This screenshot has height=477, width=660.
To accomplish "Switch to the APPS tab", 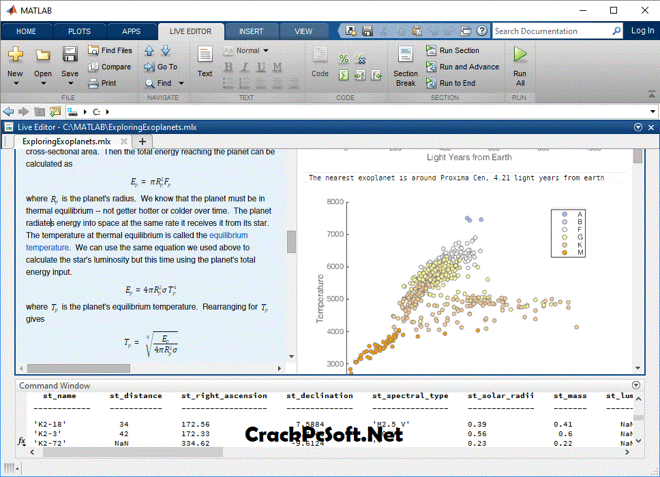I will point(132,31).
